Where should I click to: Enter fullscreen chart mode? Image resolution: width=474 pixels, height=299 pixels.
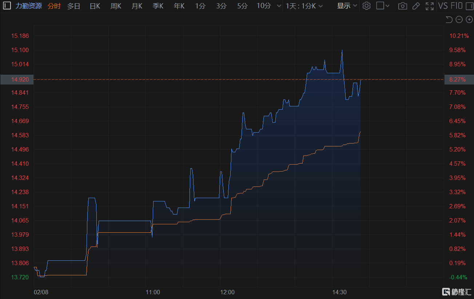coord(430,6)
